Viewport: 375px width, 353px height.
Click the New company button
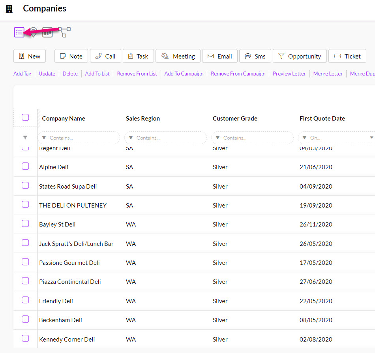(x=30, y=56)
